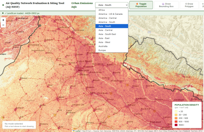Zoom out of the map
This screenshot has width=204, height=132.
(3, 25)
